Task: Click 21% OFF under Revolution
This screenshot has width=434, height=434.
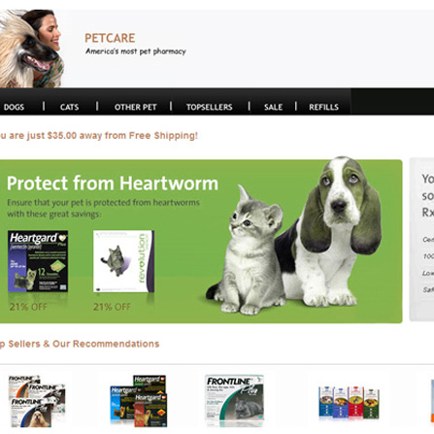Action: click(x=112, y=307)
